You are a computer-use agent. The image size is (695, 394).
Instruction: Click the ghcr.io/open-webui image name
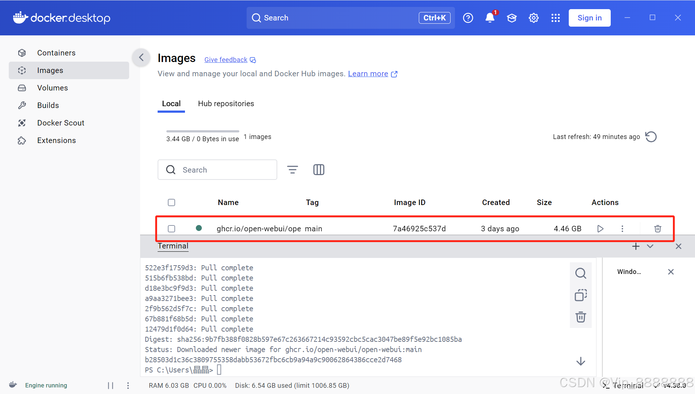(x=259, y=229)
